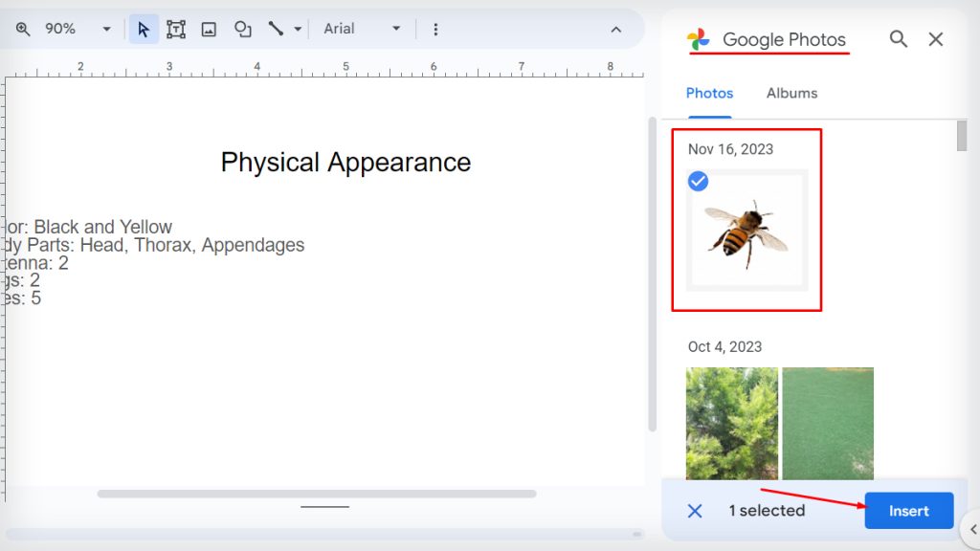980x551 pixels.
Task: Click the Insert button
Action: (908, 510)
